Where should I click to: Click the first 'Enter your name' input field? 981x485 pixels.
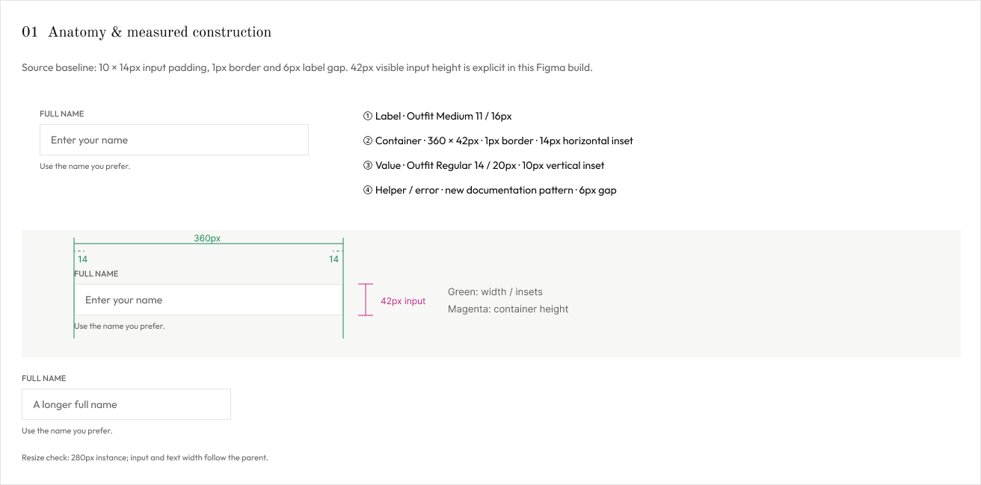pyautogui.click(x=174, y=140)
